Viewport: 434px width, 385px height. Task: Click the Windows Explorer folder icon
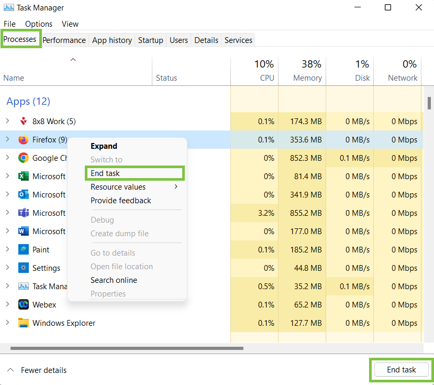pyautogui.click(x=23, y=323)
